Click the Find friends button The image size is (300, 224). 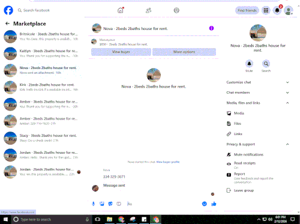click(247, 10)
